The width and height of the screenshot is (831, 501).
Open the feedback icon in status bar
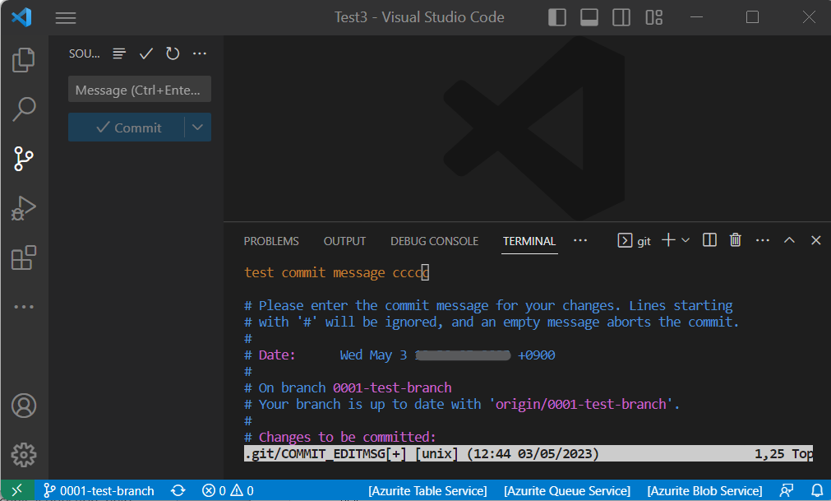point(787,491)
